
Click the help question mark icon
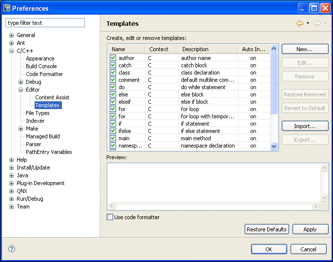(x=12, y=249)
